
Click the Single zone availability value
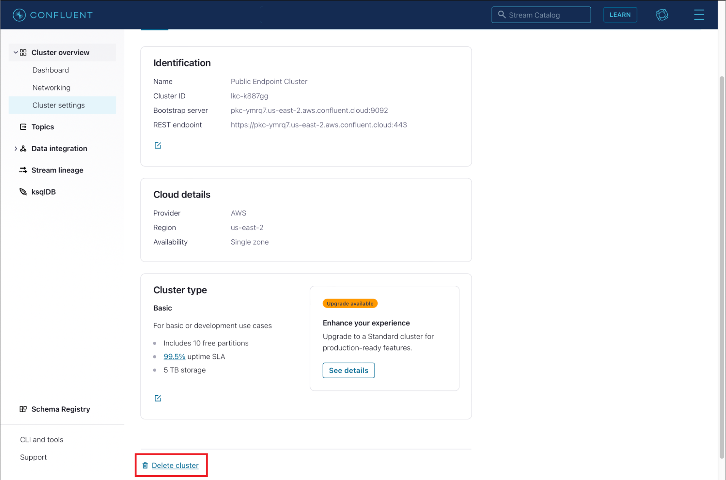[249, 242]
